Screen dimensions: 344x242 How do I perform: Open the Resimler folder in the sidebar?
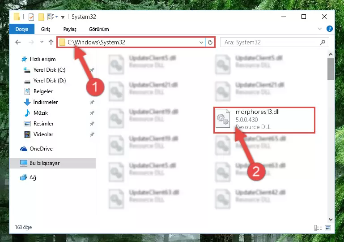pos(43,124)
